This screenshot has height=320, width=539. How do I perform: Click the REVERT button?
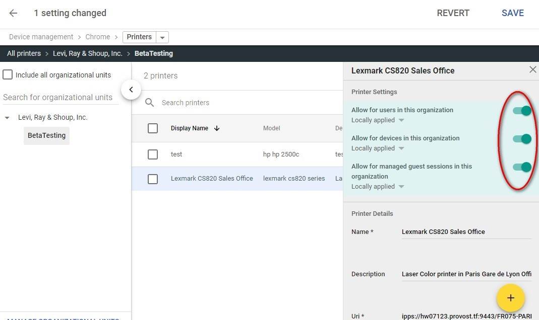pos(453,13)
